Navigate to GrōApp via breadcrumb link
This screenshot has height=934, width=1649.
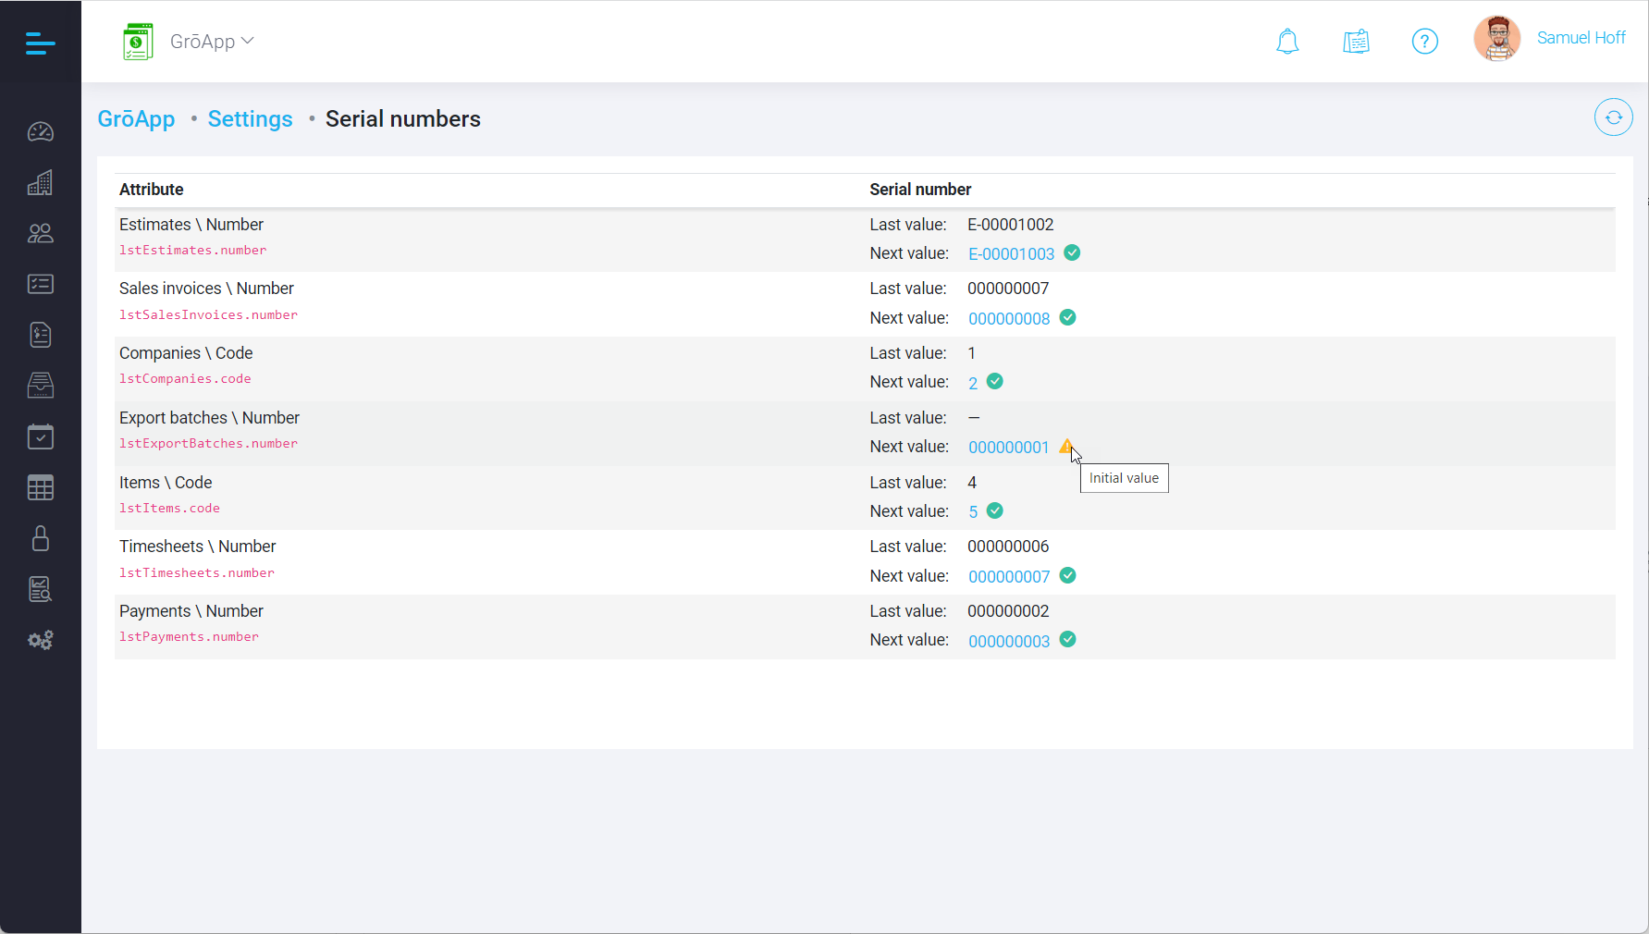point(136,118)
